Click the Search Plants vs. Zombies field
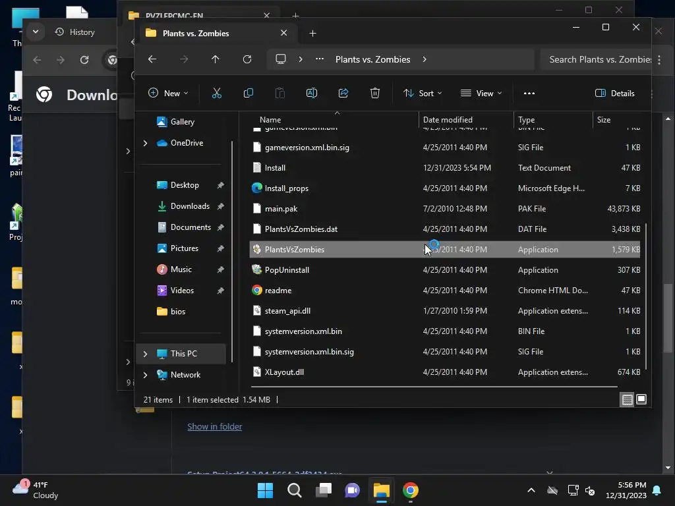Screen dimensions: 675x506 pos(596,59)
